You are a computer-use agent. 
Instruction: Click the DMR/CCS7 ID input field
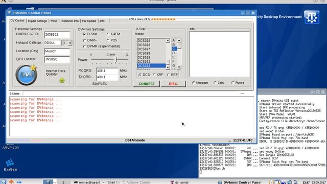pos(57,35)
